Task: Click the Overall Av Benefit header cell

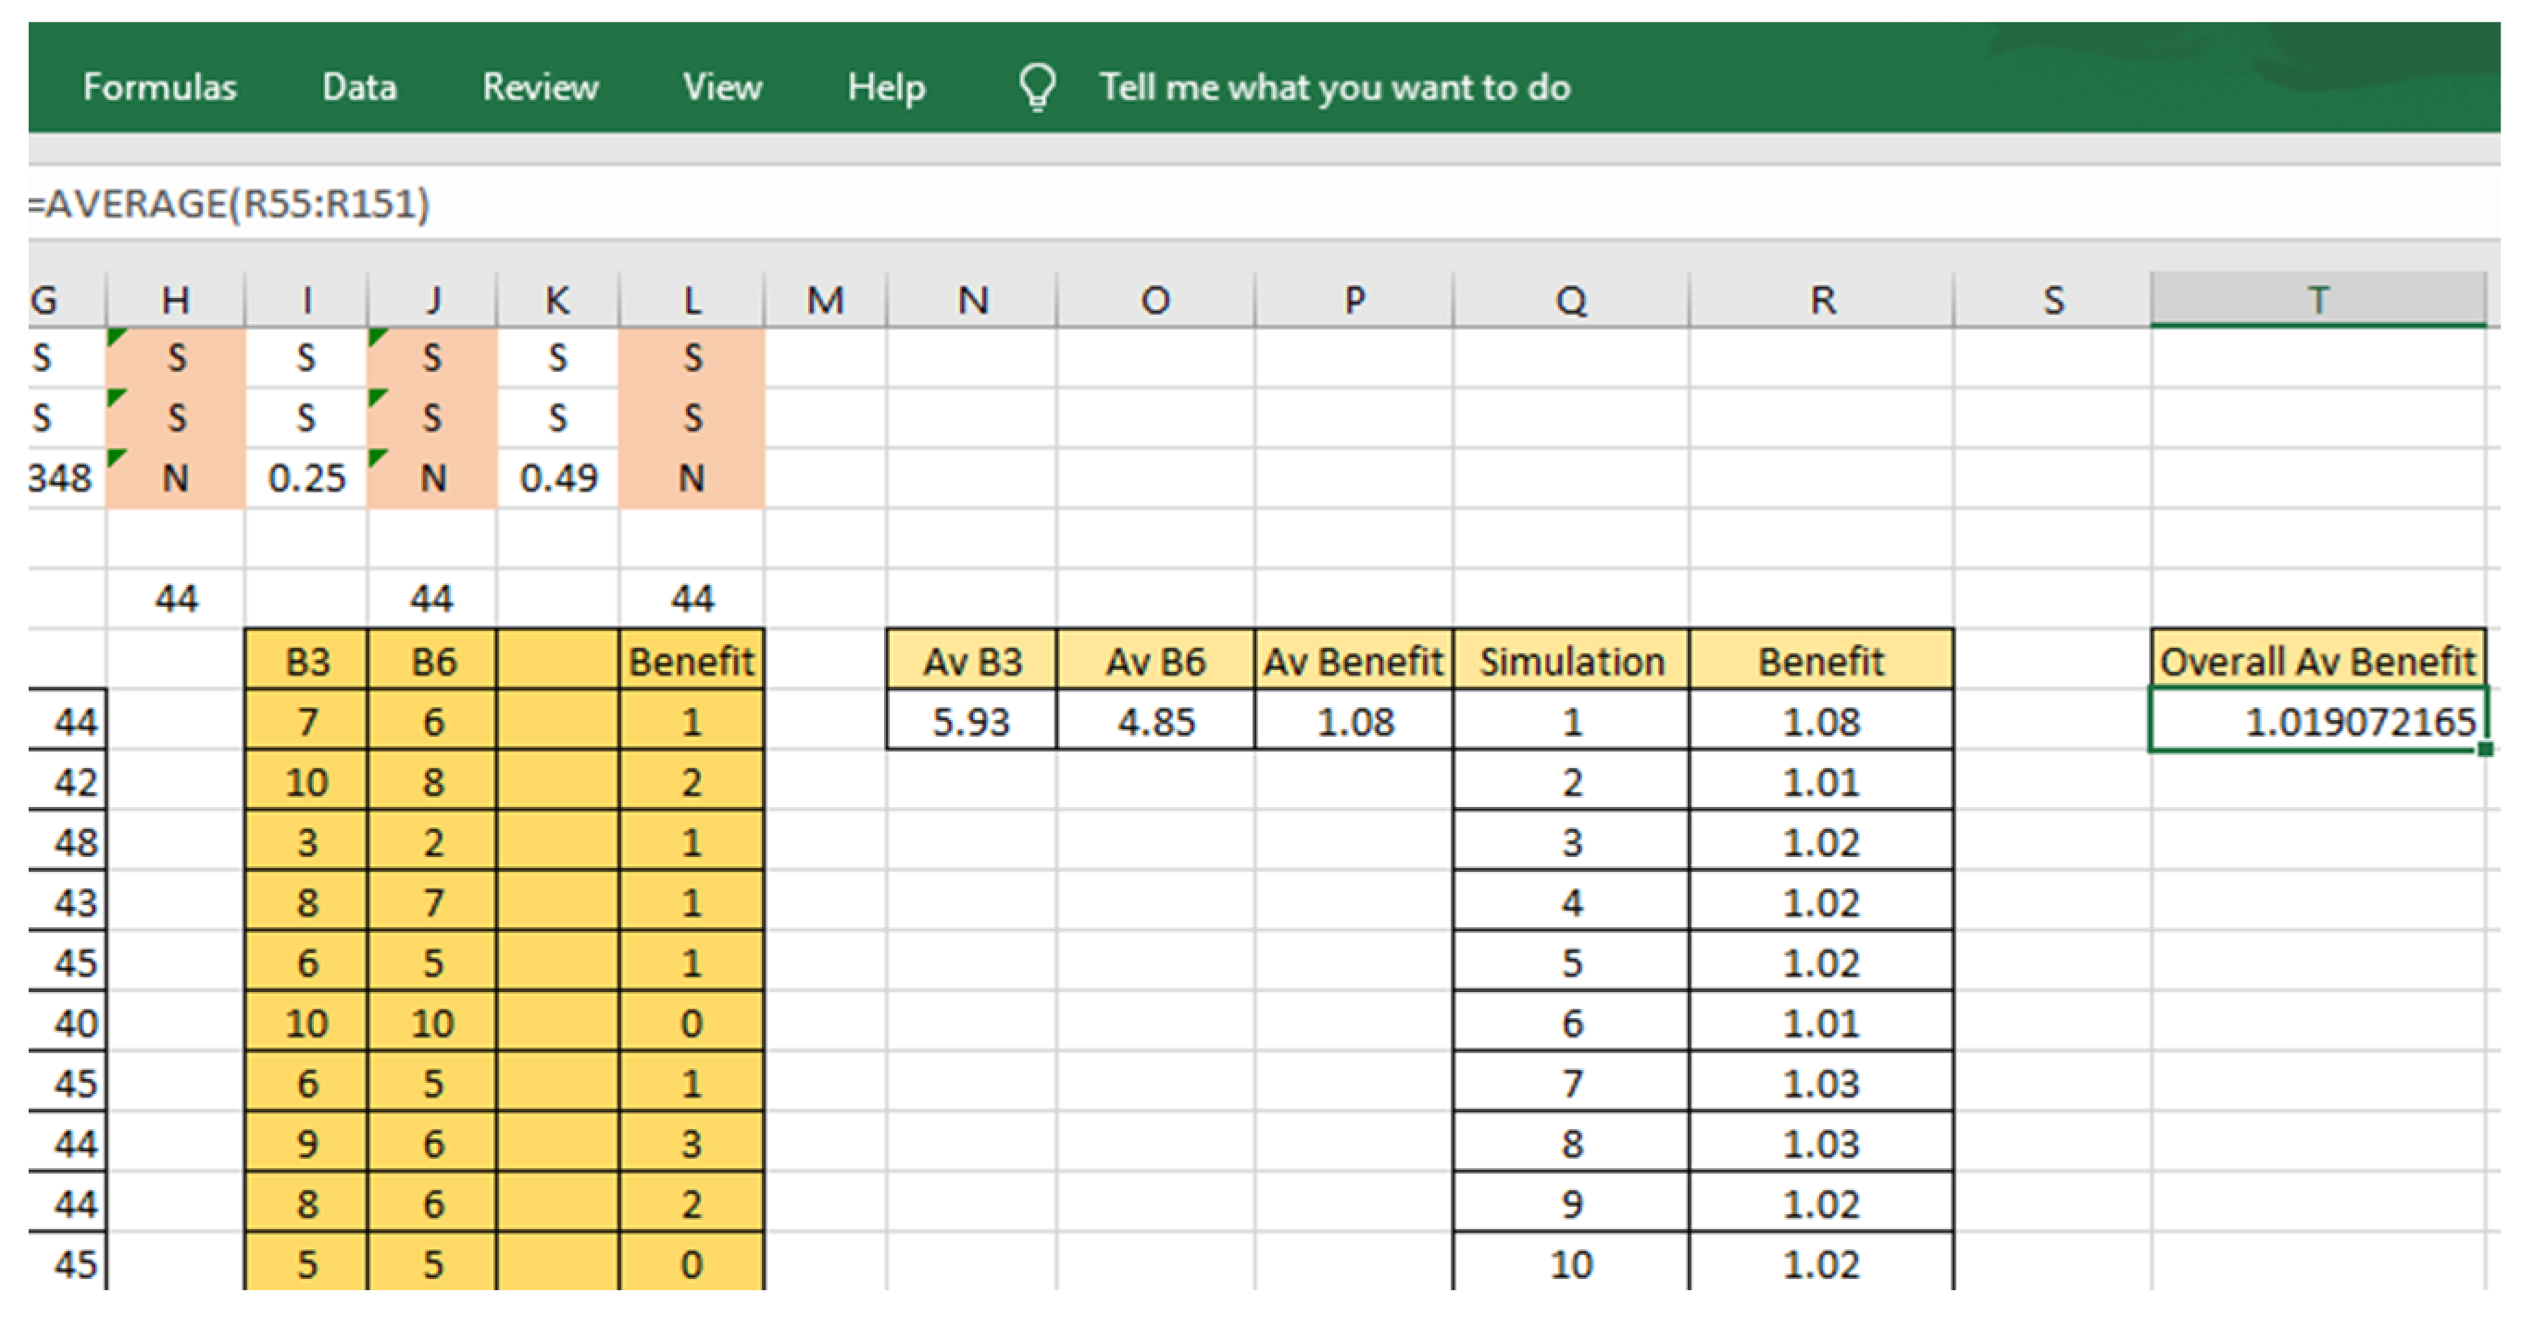Action: tap(2317, 661)
